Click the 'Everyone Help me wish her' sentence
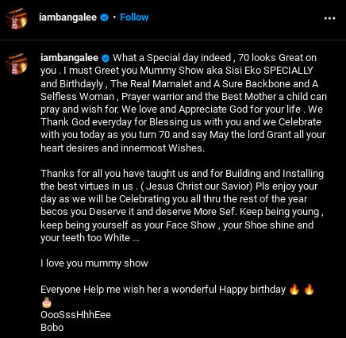Image resolution: width=346 pixels, height=338 pixels. click(x=163, y=290)
